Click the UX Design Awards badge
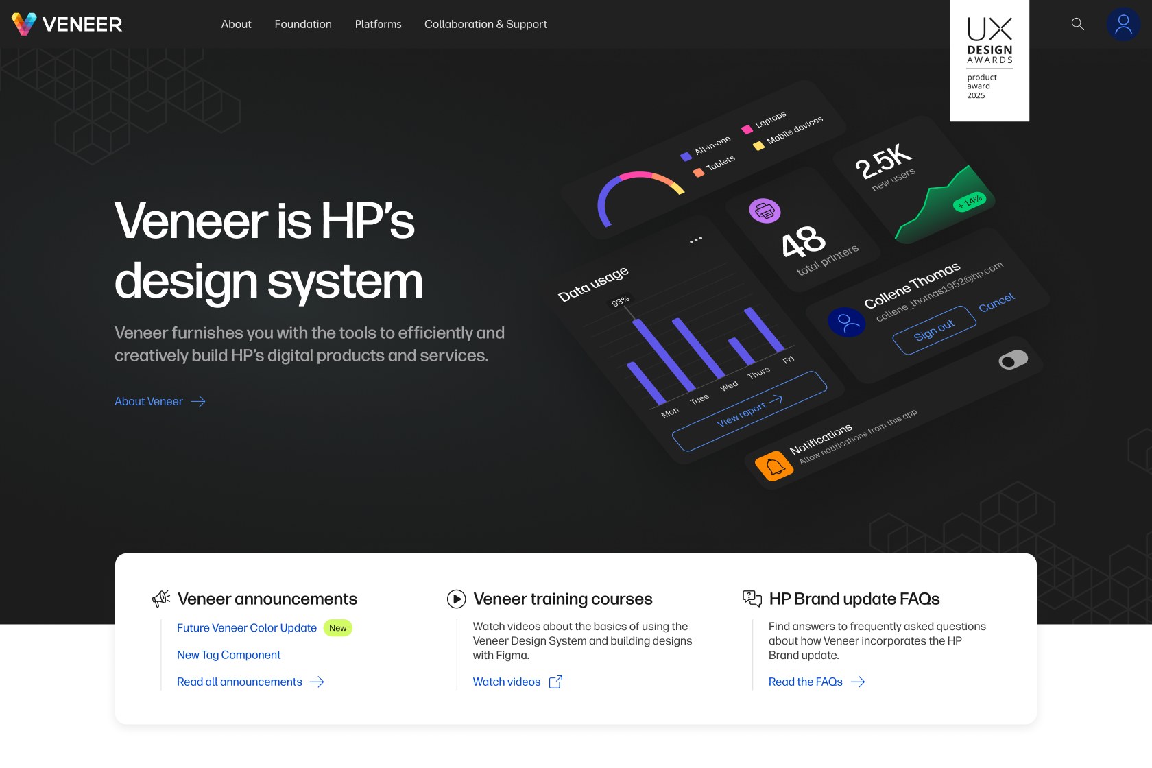 [x=989, y=60]
